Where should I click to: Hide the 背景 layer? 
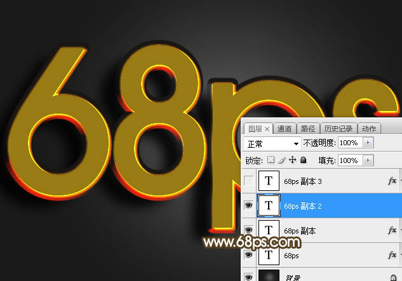click(248, 277)
